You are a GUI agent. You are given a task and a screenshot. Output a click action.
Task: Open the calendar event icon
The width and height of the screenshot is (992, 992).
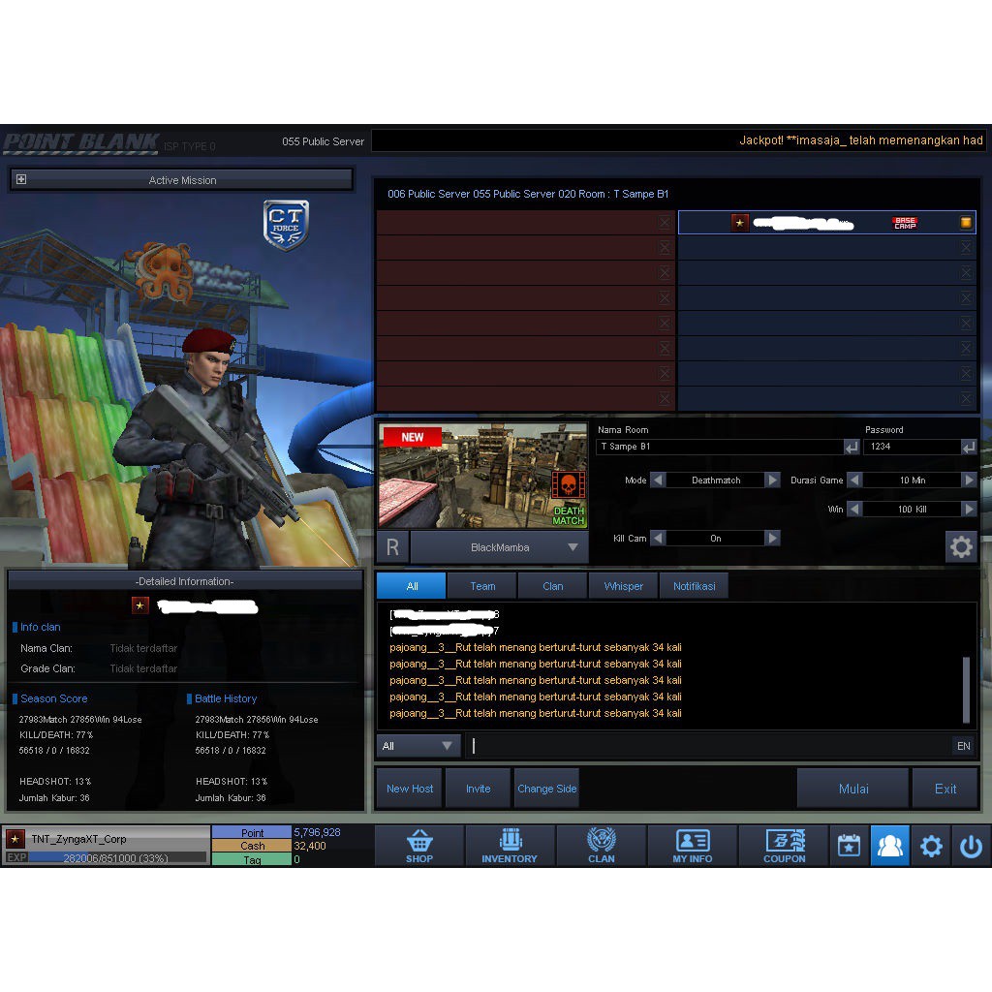[x=849, y=846]
